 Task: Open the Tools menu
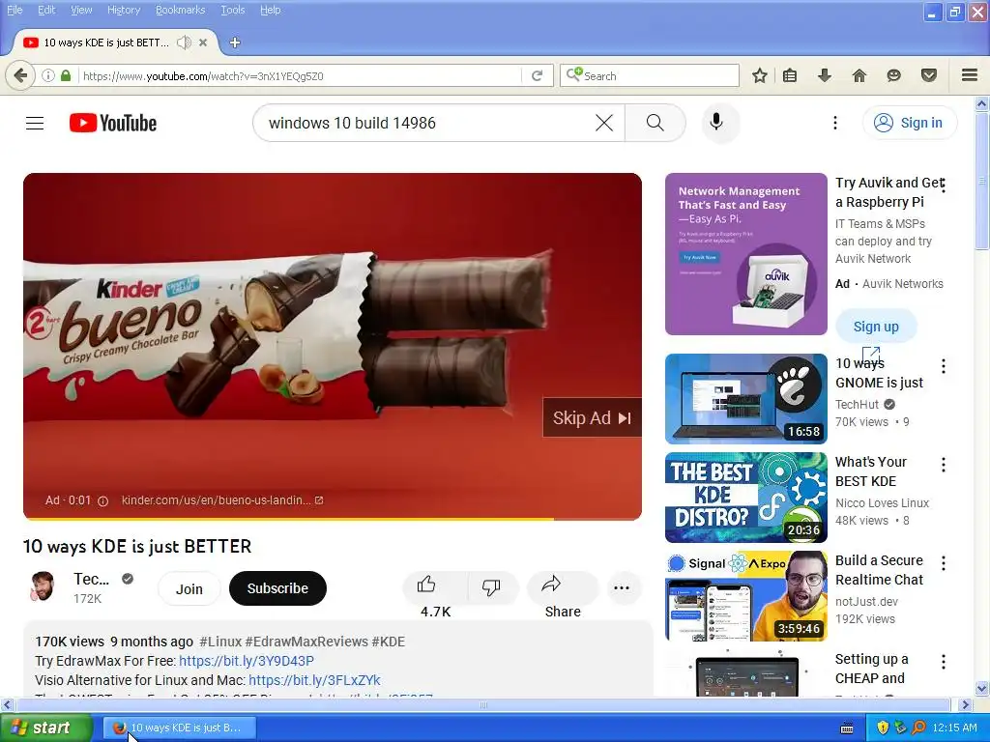pyautogui.click(x=232, y=10)
